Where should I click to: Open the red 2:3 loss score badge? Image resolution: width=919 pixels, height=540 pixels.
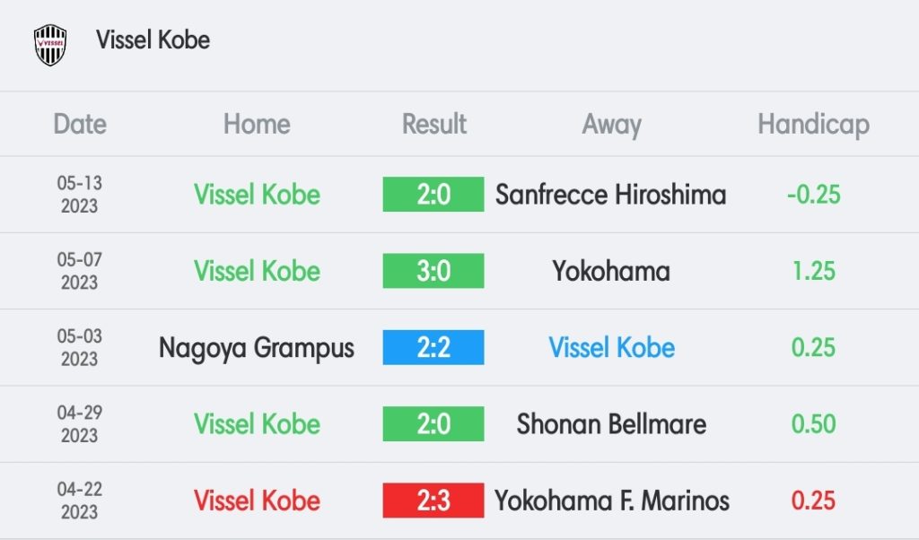tap(433, 501)
